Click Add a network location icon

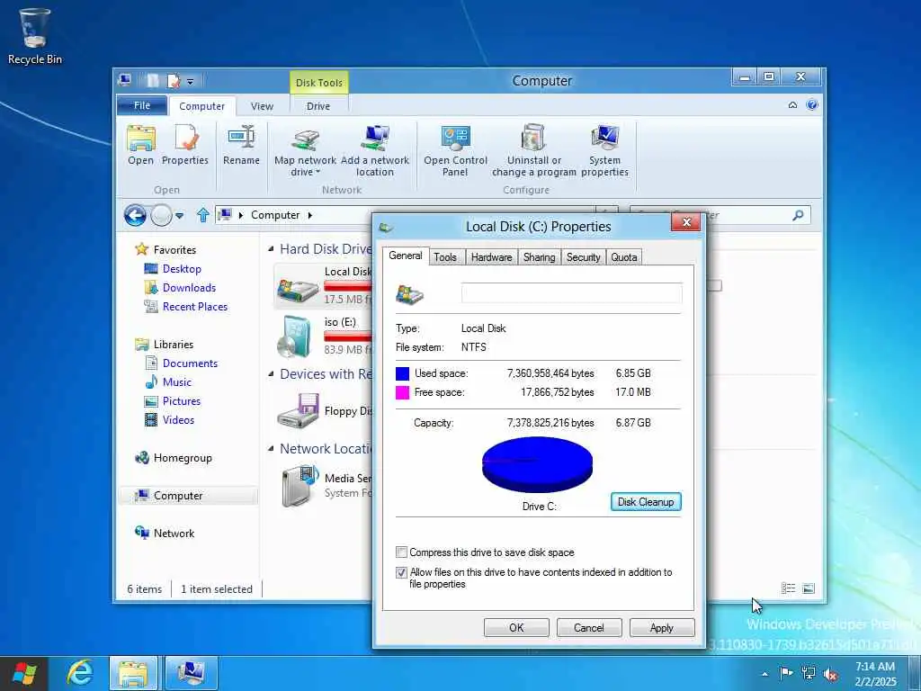pyautogui.click(x=375, y=139)
